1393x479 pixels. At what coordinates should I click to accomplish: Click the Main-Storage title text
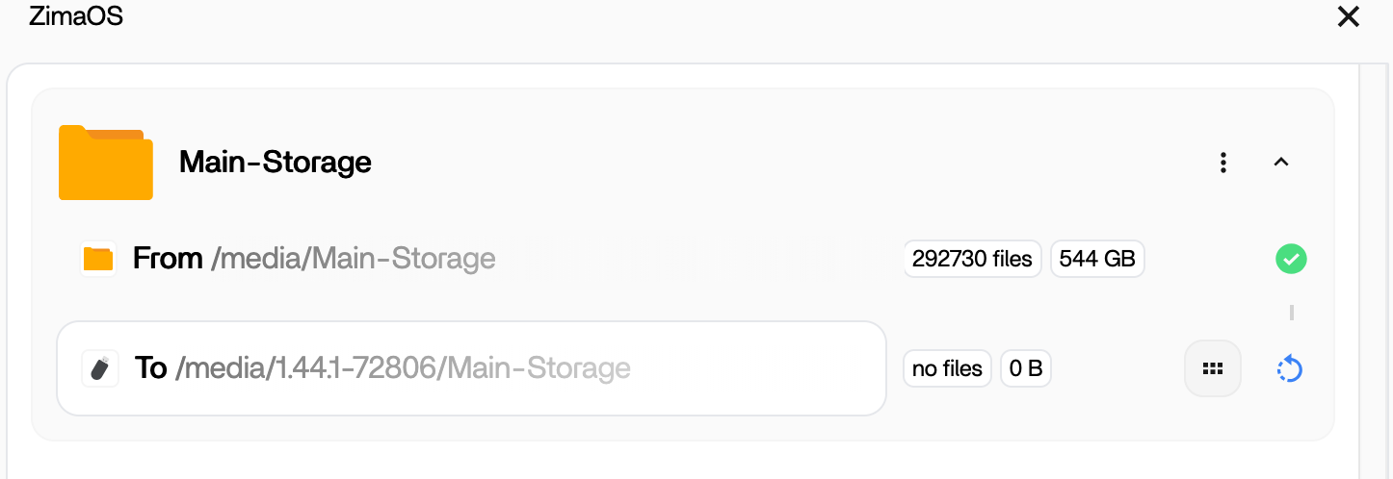[276, 163]
